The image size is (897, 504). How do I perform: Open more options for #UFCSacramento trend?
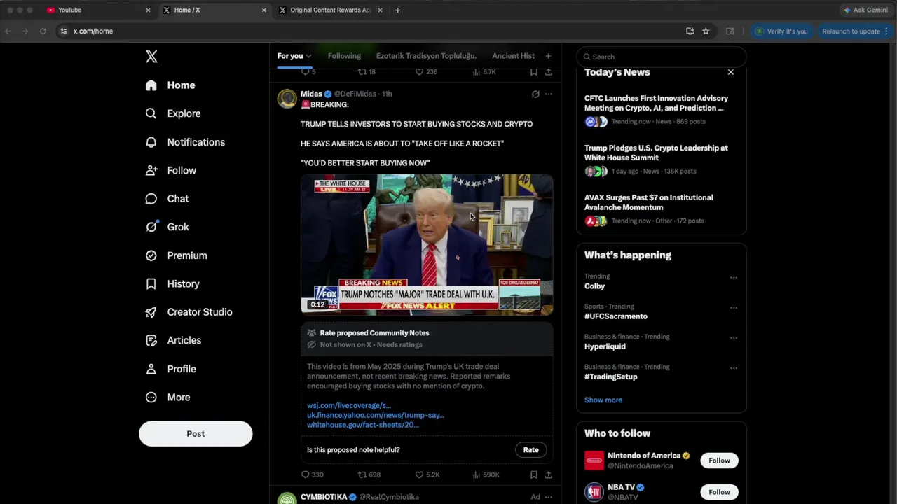click(734, 308)
